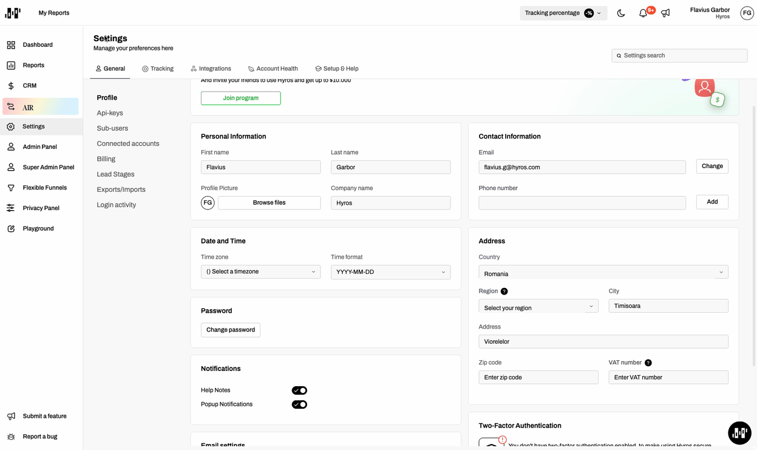Viewport: 757px width, 450px height.
Task: Click the Change password button
Action: 231,330
